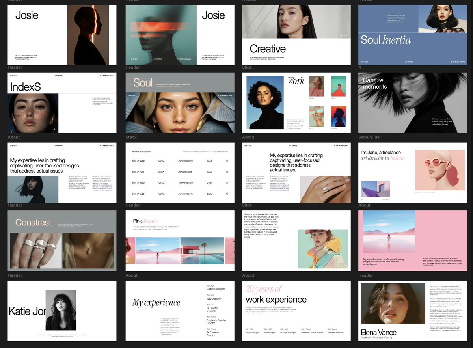
Task: Select the red silhouette thumbnail on the Work slide
Action: tap(339, 117)
